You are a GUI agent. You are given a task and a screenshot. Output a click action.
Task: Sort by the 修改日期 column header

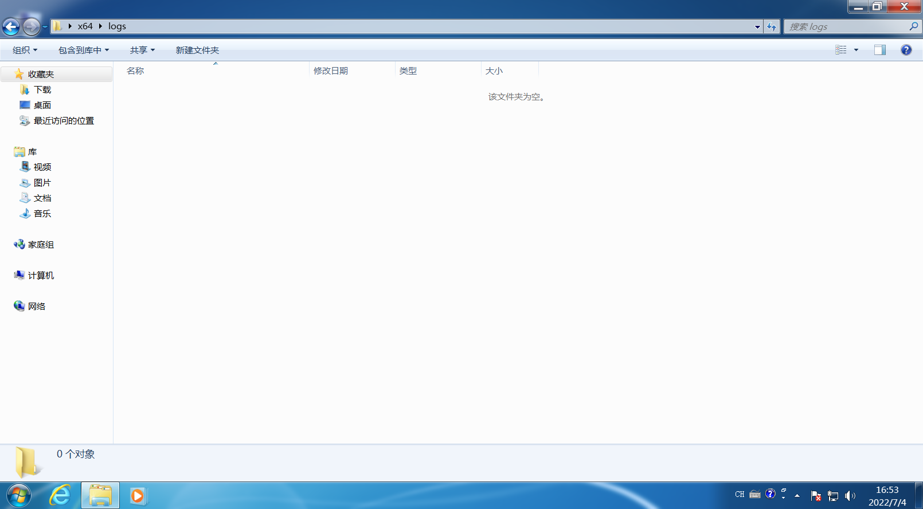point(352,71)
